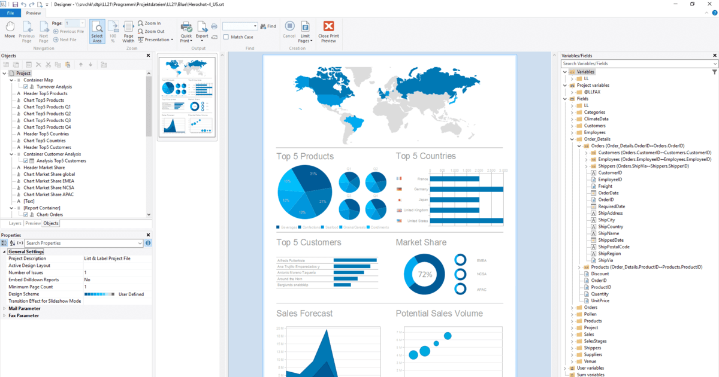This screenshot has height=377, width=719.
Task: Select the Preview ribbon tab
Action: (x=34, y=13)
